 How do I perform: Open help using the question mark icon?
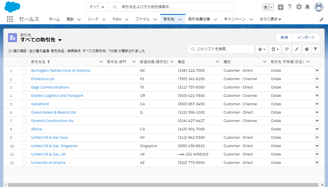coord(290,7)
